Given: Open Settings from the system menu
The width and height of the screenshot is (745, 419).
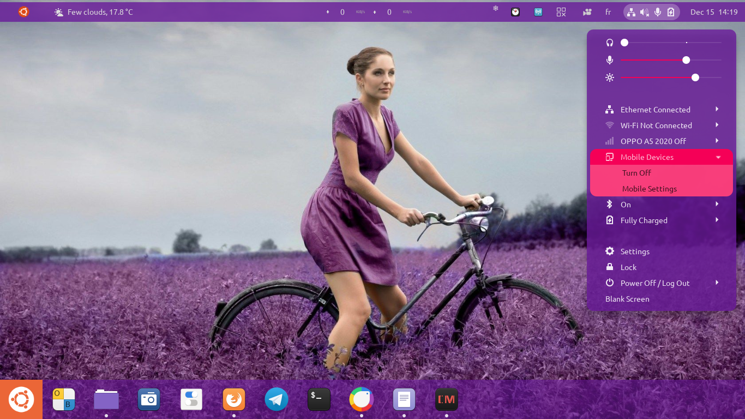Looking at the screenshot, I should pyautogui.click(x=662, y=252).
